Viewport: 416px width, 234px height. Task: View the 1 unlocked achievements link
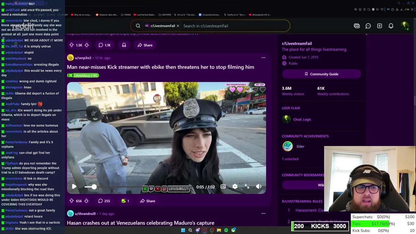[x=290, y=159]
